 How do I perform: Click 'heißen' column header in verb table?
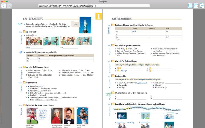(x=135, y=29)
